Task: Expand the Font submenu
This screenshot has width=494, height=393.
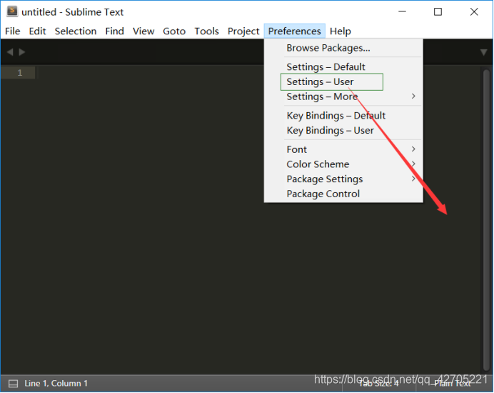Action: (343, 149)
